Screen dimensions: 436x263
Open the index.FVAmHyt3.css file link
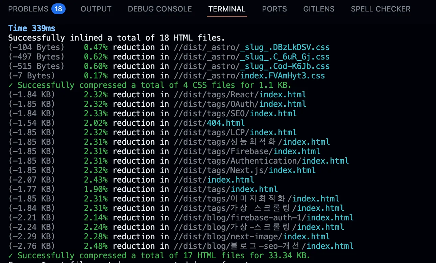point(282,76)
